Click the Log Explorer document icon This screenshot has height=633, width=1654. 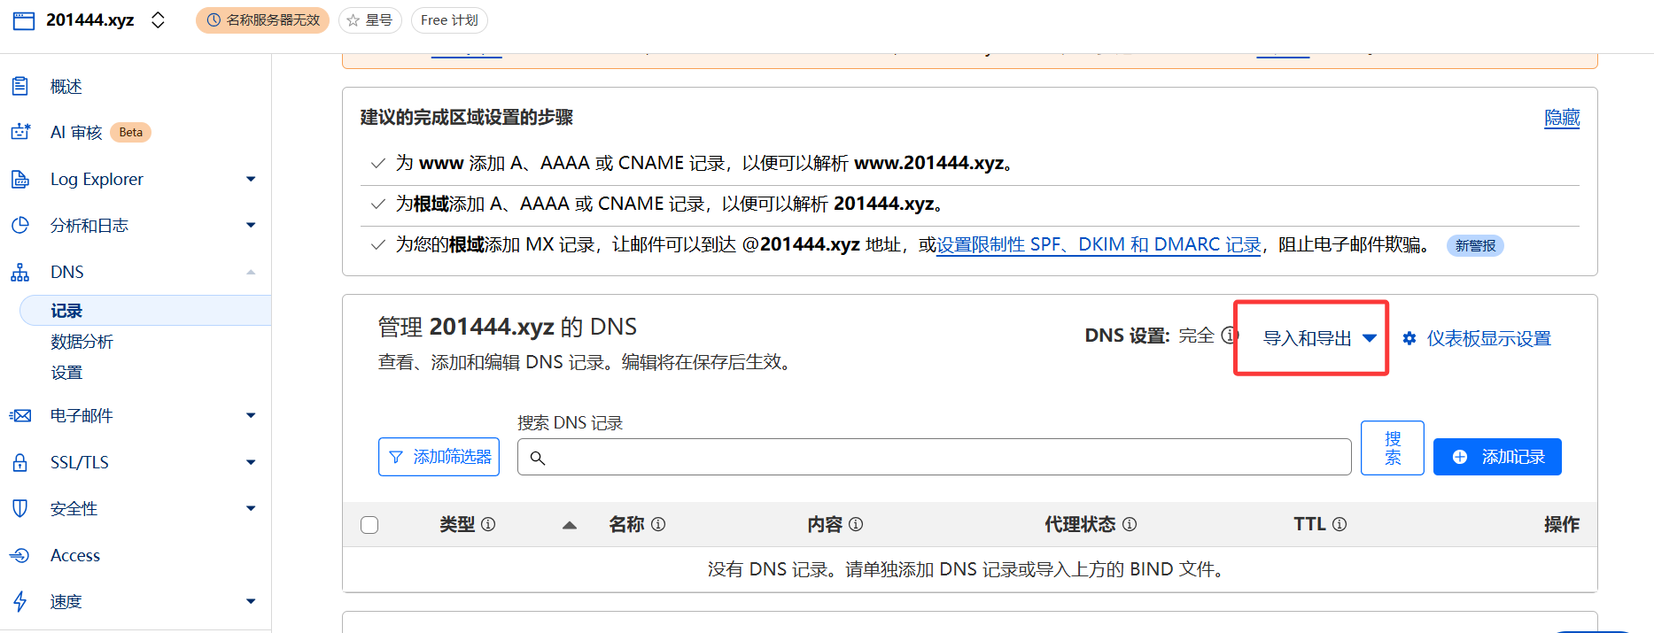20,179
